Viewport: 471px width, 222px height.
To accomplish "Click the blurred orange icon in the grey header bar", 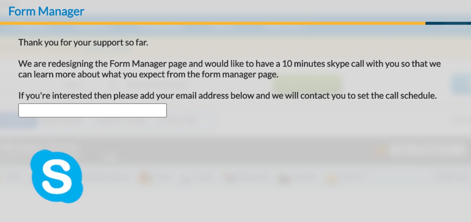I will [381, 151].
